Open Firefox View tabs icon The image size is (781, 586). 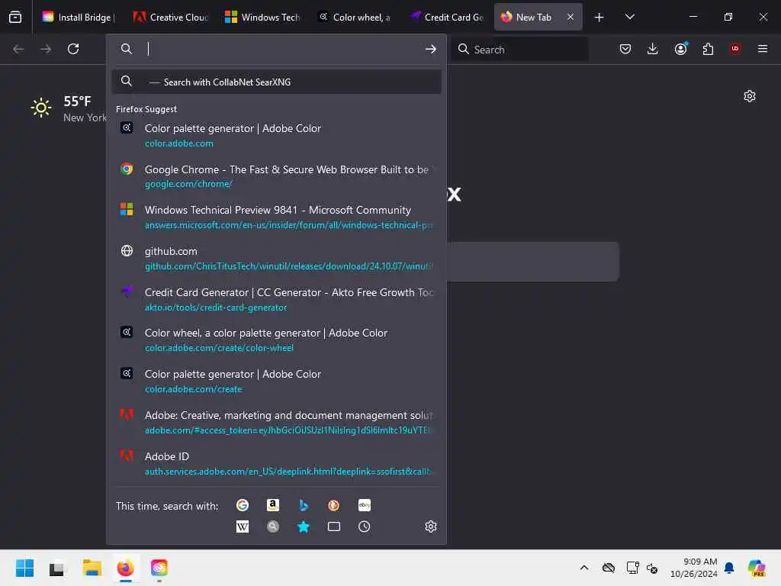(15, 17)
